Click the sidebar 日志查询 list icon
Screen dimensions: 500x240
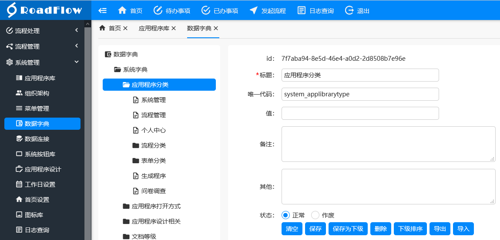click(x=19, y=230)
